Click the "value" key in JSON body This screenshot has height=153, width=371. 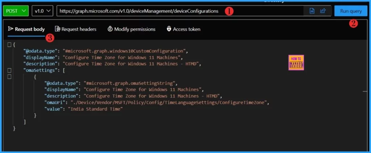(54, 109)
